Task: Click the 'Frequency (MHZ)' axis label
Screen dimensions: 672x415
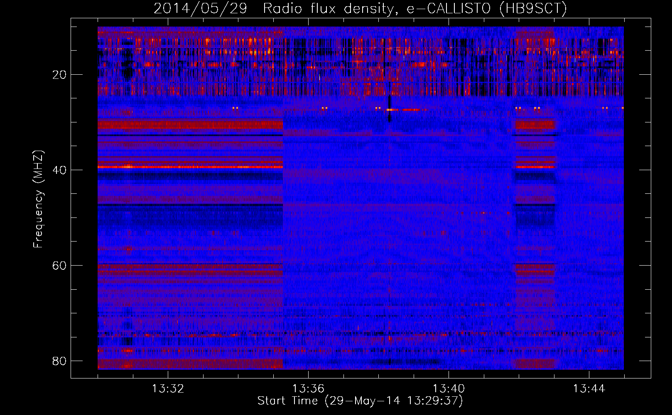Action: point(38,199)
